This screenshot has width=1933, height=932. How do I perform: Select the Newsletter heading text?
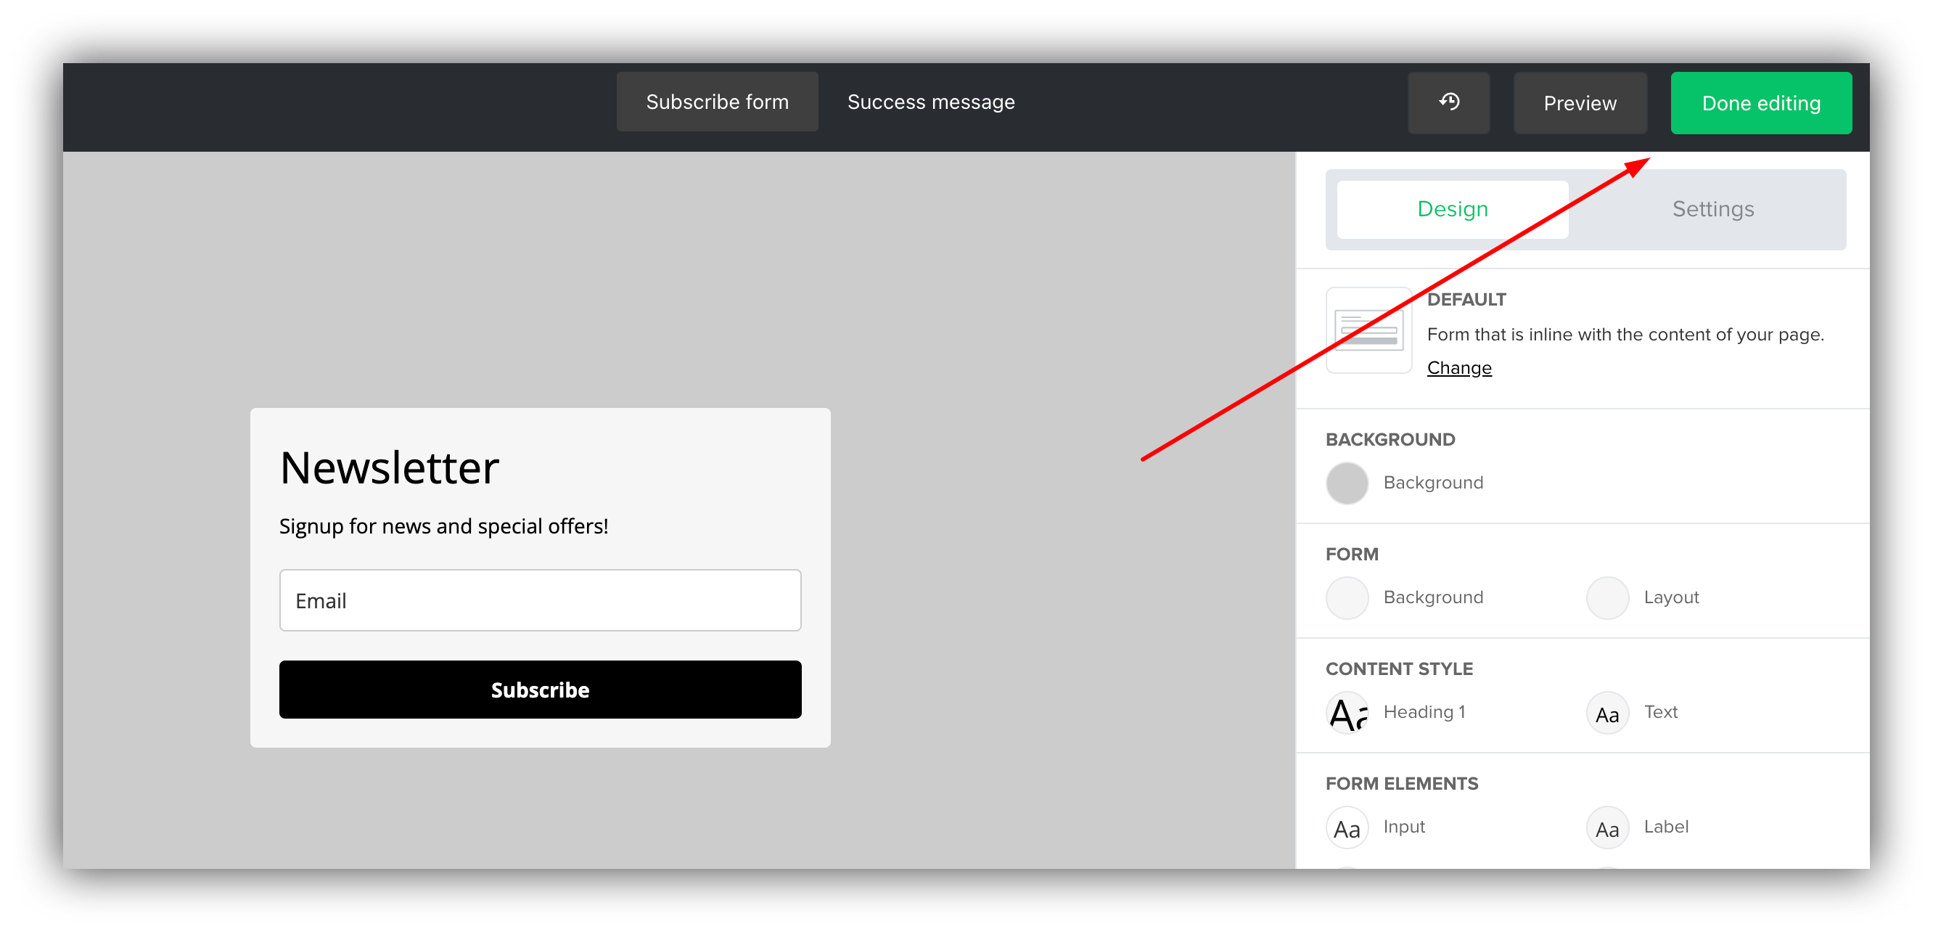[x=389, y=467]
